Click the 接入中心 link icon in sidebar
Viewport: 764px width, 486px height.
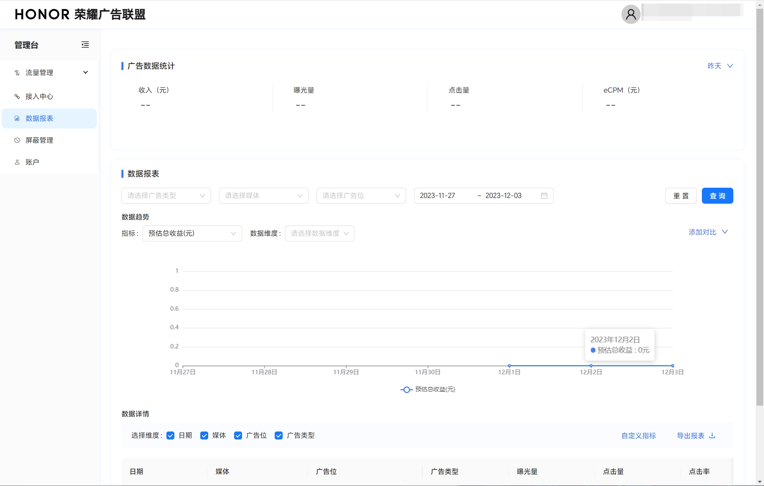point(17,97)
